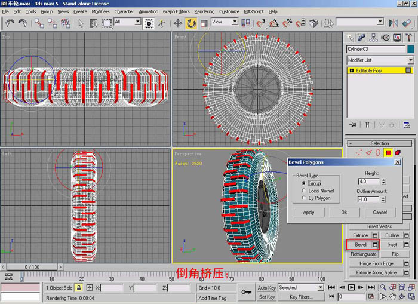The width and height of the screenshot is (418, 304).
Task: Open the MAXScript menu
Action: pyautogui.click(x=254, y=11)
